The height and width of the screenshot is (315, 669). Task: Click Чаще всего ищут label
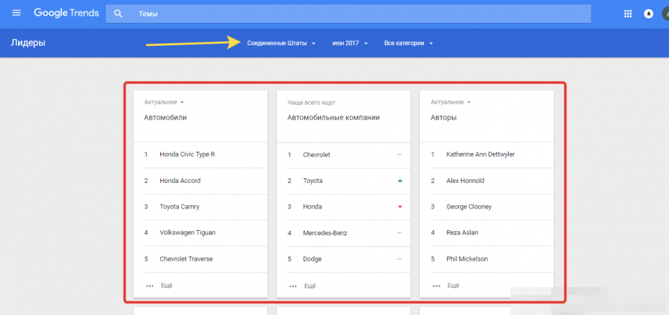click(x=311, y=103)
